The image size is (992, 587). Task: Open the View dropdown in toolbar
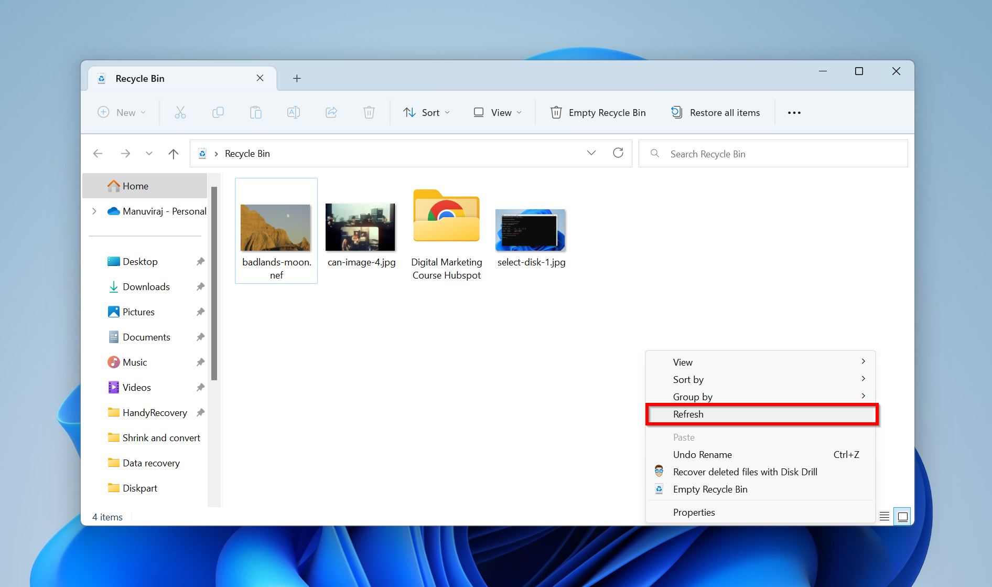tap(498, 112)
